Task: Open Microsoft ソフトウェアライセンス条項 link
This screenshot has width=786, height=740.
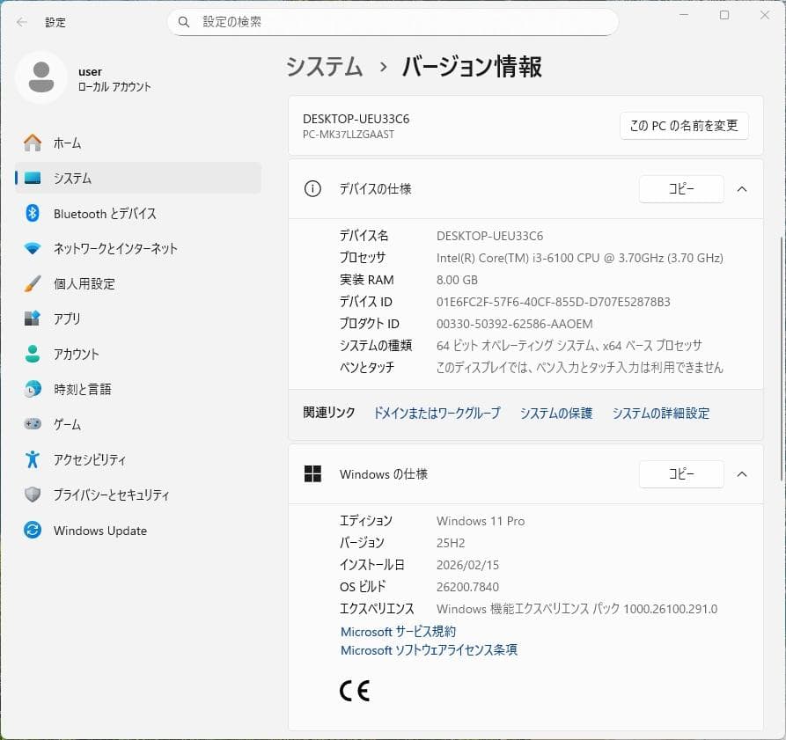Action: pos(430,650)
